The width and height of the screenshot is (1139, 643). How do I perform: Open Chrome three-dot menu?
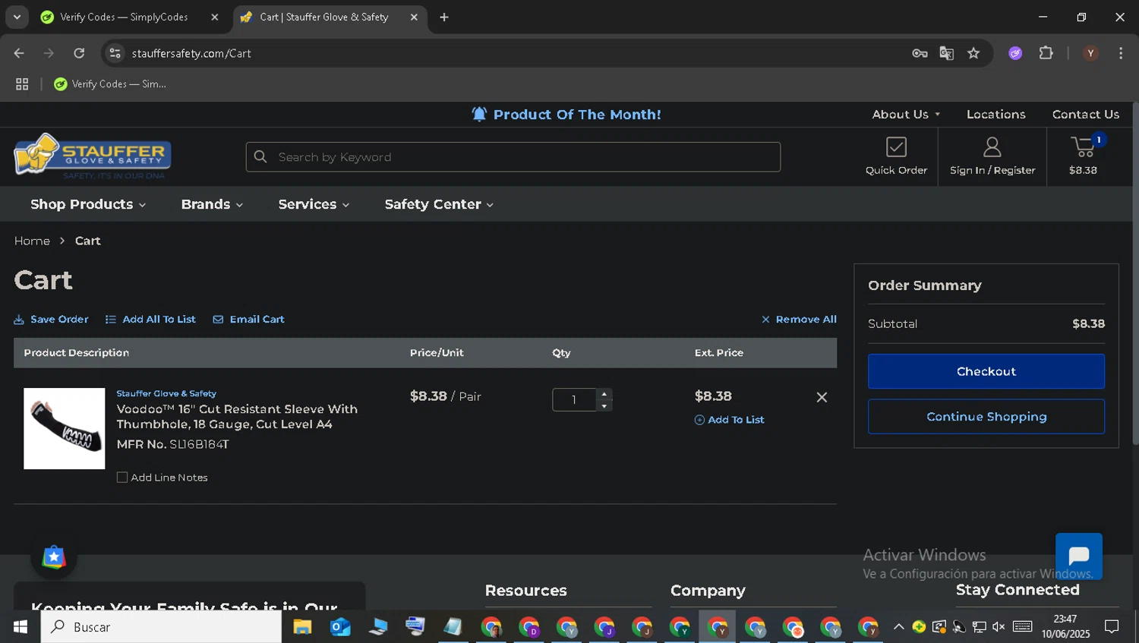(1121, 53)
